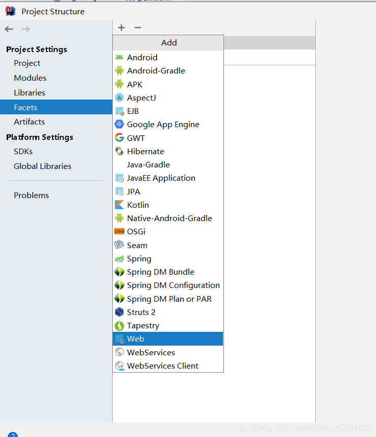376x437 pixels.
Task: Click the orange OSGi icon
Action: 119,231
